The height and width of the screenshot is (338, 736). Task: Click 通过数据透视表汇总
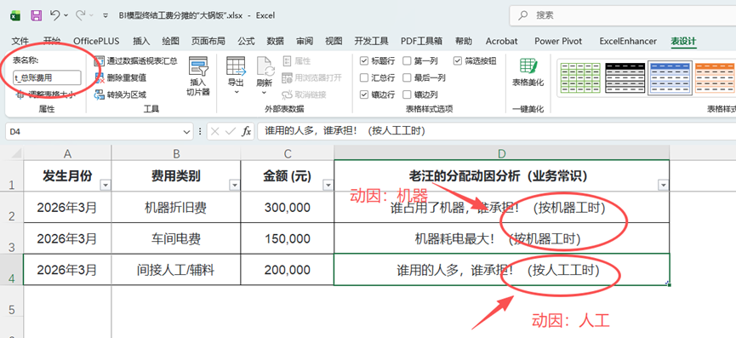pyautogui.click(x=136, y=61)
